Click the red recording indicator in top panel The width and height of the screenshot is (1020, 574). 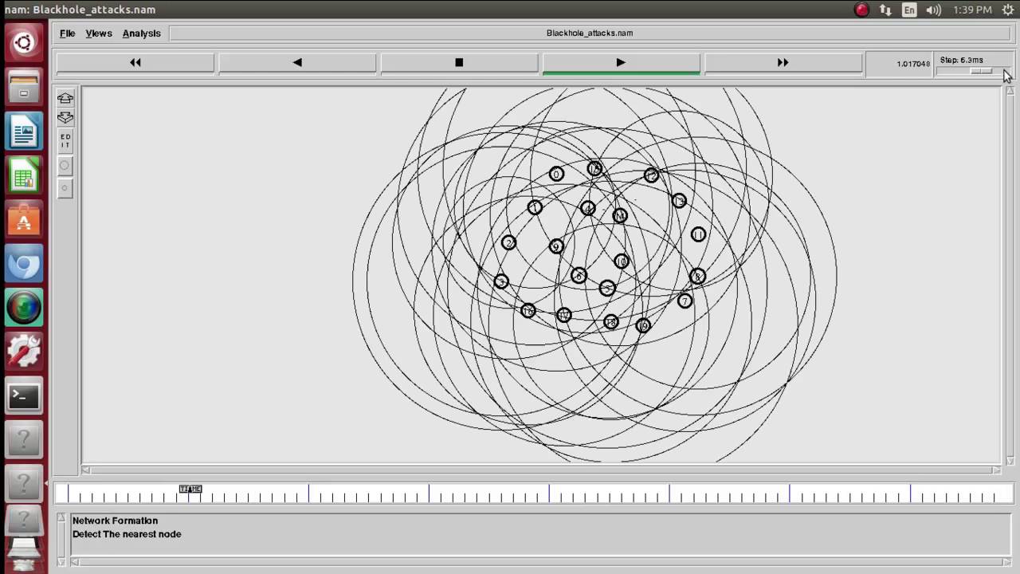click(x=861, y=10)
